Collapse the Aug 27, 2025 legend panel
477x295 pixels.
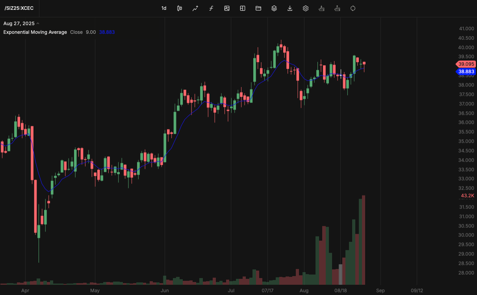[x=38, y=23]
